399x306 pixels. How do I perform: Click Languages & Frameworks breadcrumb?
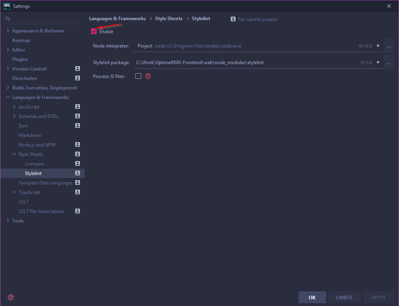tap(117, 19)
